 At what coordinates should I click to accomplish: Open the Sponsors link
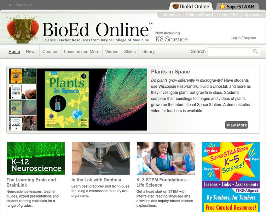pos(253,15)
